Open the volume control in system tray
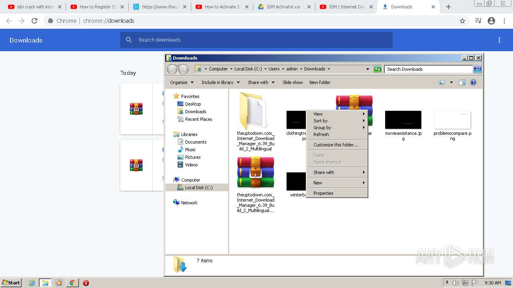This screenshot has width=513, height=288. coord(456,283)
